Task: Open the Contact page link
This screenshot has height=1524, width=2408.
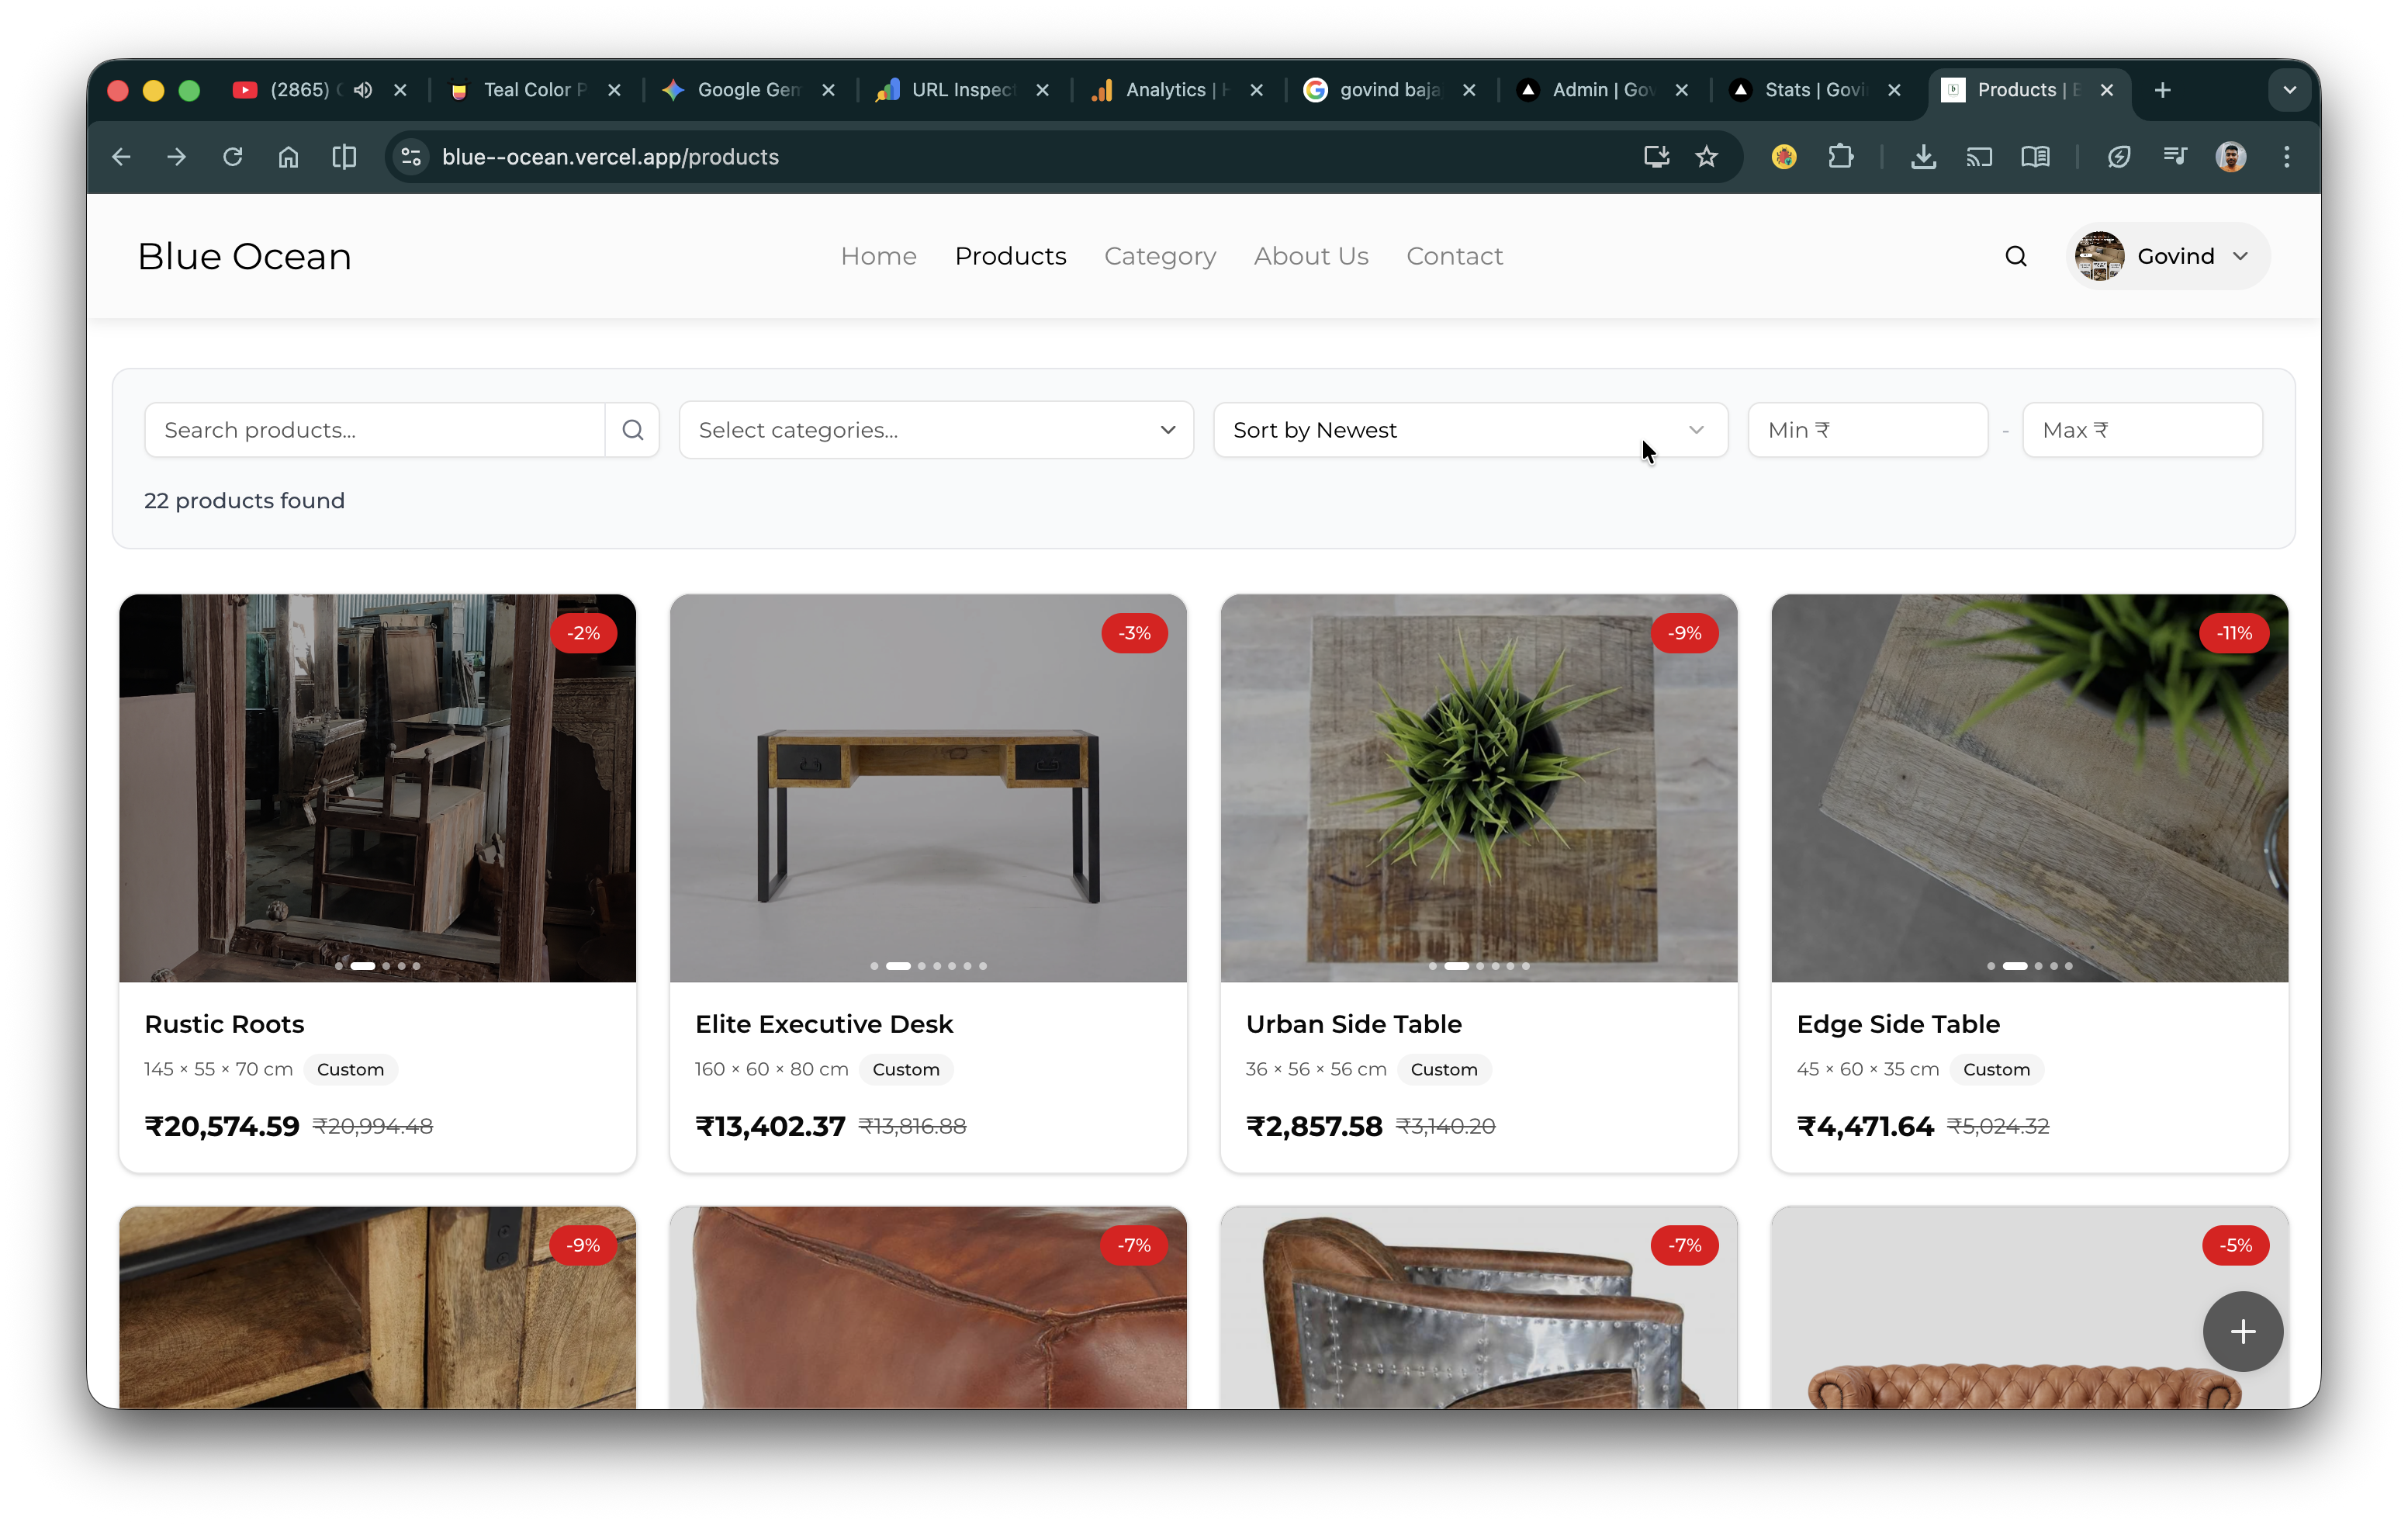Action: tap(1454, 256)
